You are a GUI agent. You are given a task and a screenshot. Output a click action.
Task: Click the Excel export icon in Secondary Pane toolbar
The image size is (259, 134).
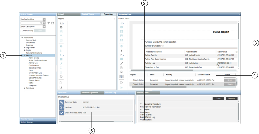point(122,72)
